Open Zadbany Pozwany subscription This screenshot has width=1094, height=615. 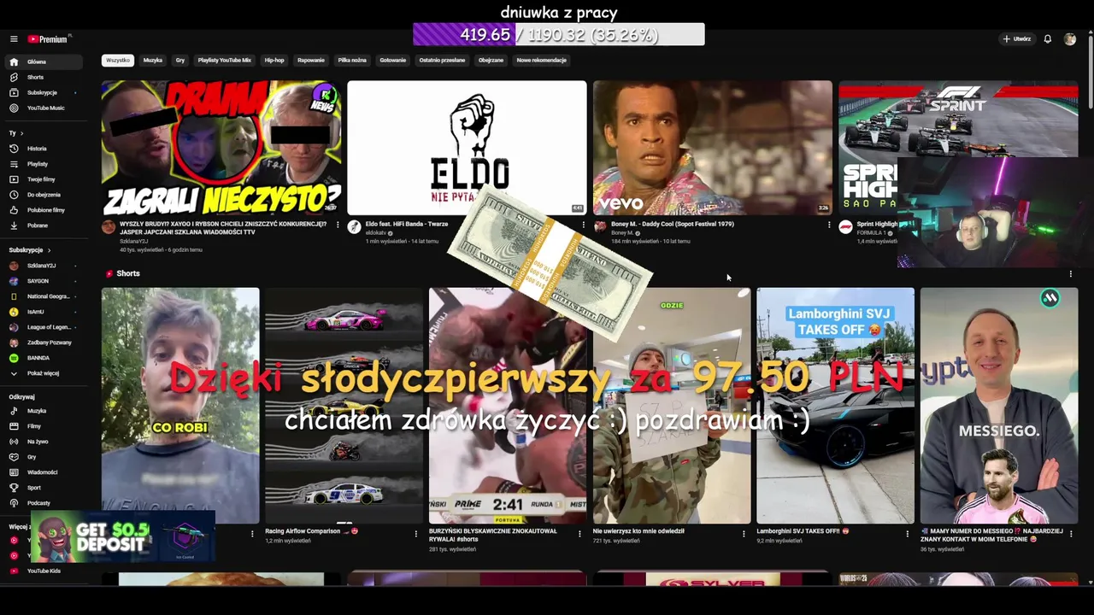click(45, 343)
